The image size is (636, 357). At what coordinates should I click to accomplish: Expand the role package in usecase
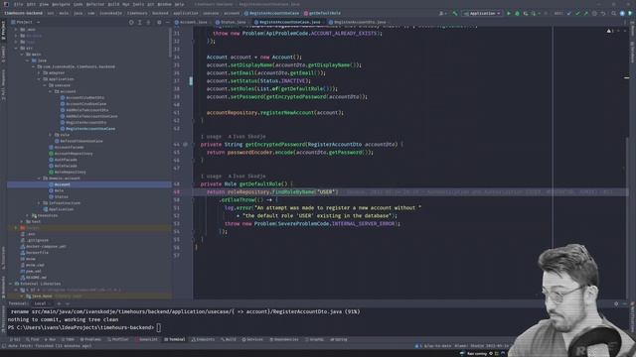pyautogui.click(x=51, y=135)
